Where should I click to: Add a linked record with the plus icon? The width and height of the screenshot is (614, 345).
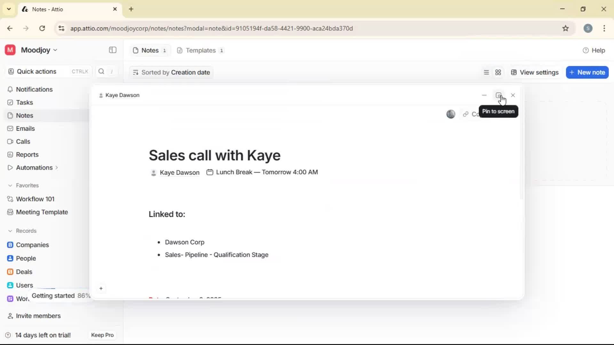click(x=101, y=288)
